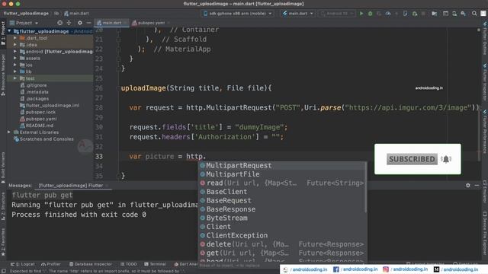Open the Terminal tool tab
The image size is (488, 274).
click(156, 264)
